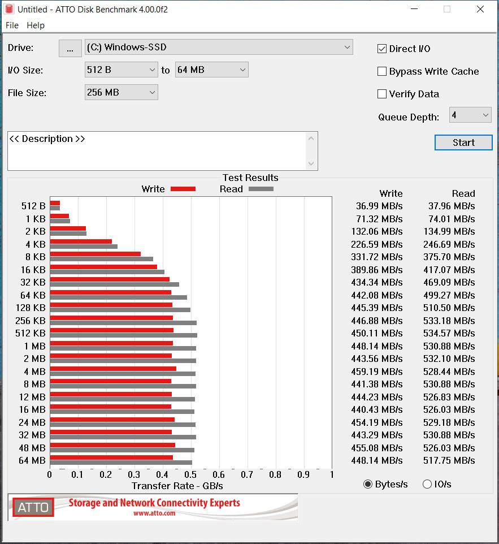Click the red Write legend swatch
Viewport: 499px width, 544px height.
coord(183,189)
